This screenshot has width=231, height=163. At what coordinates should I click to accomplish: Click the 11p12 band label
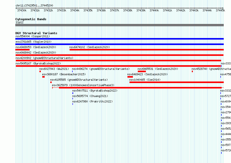pos(19,22)
